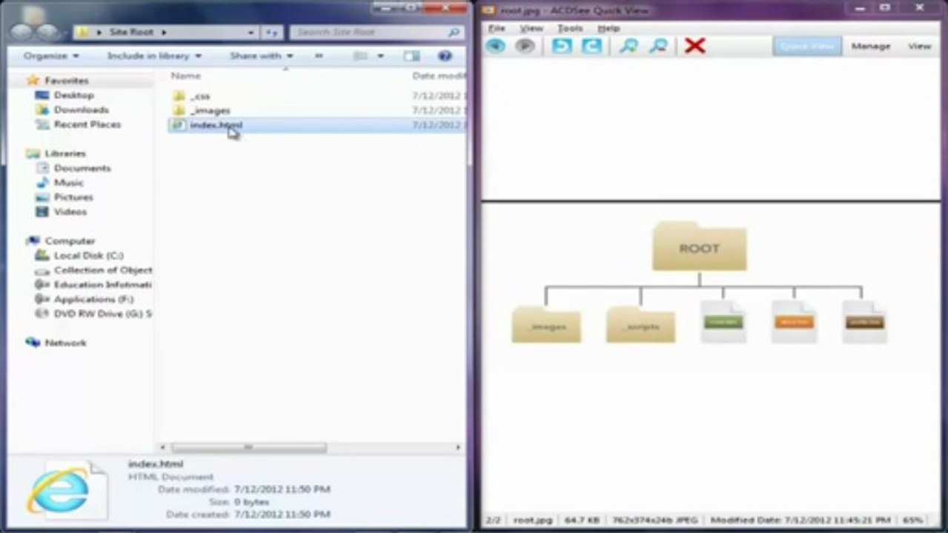This screenshot has width=948, height=533.
Task: Open Include in library dropdown
Action: [x=154, y=56]
